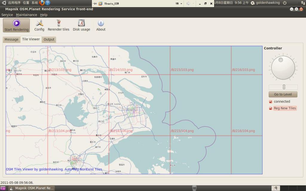Switch to the Output tab
The image size is (306, 191).
tap(49, 39)
